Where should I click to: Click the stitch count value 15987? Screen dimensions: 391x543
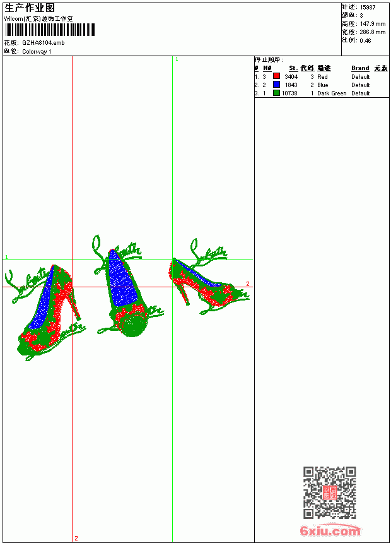368,8
